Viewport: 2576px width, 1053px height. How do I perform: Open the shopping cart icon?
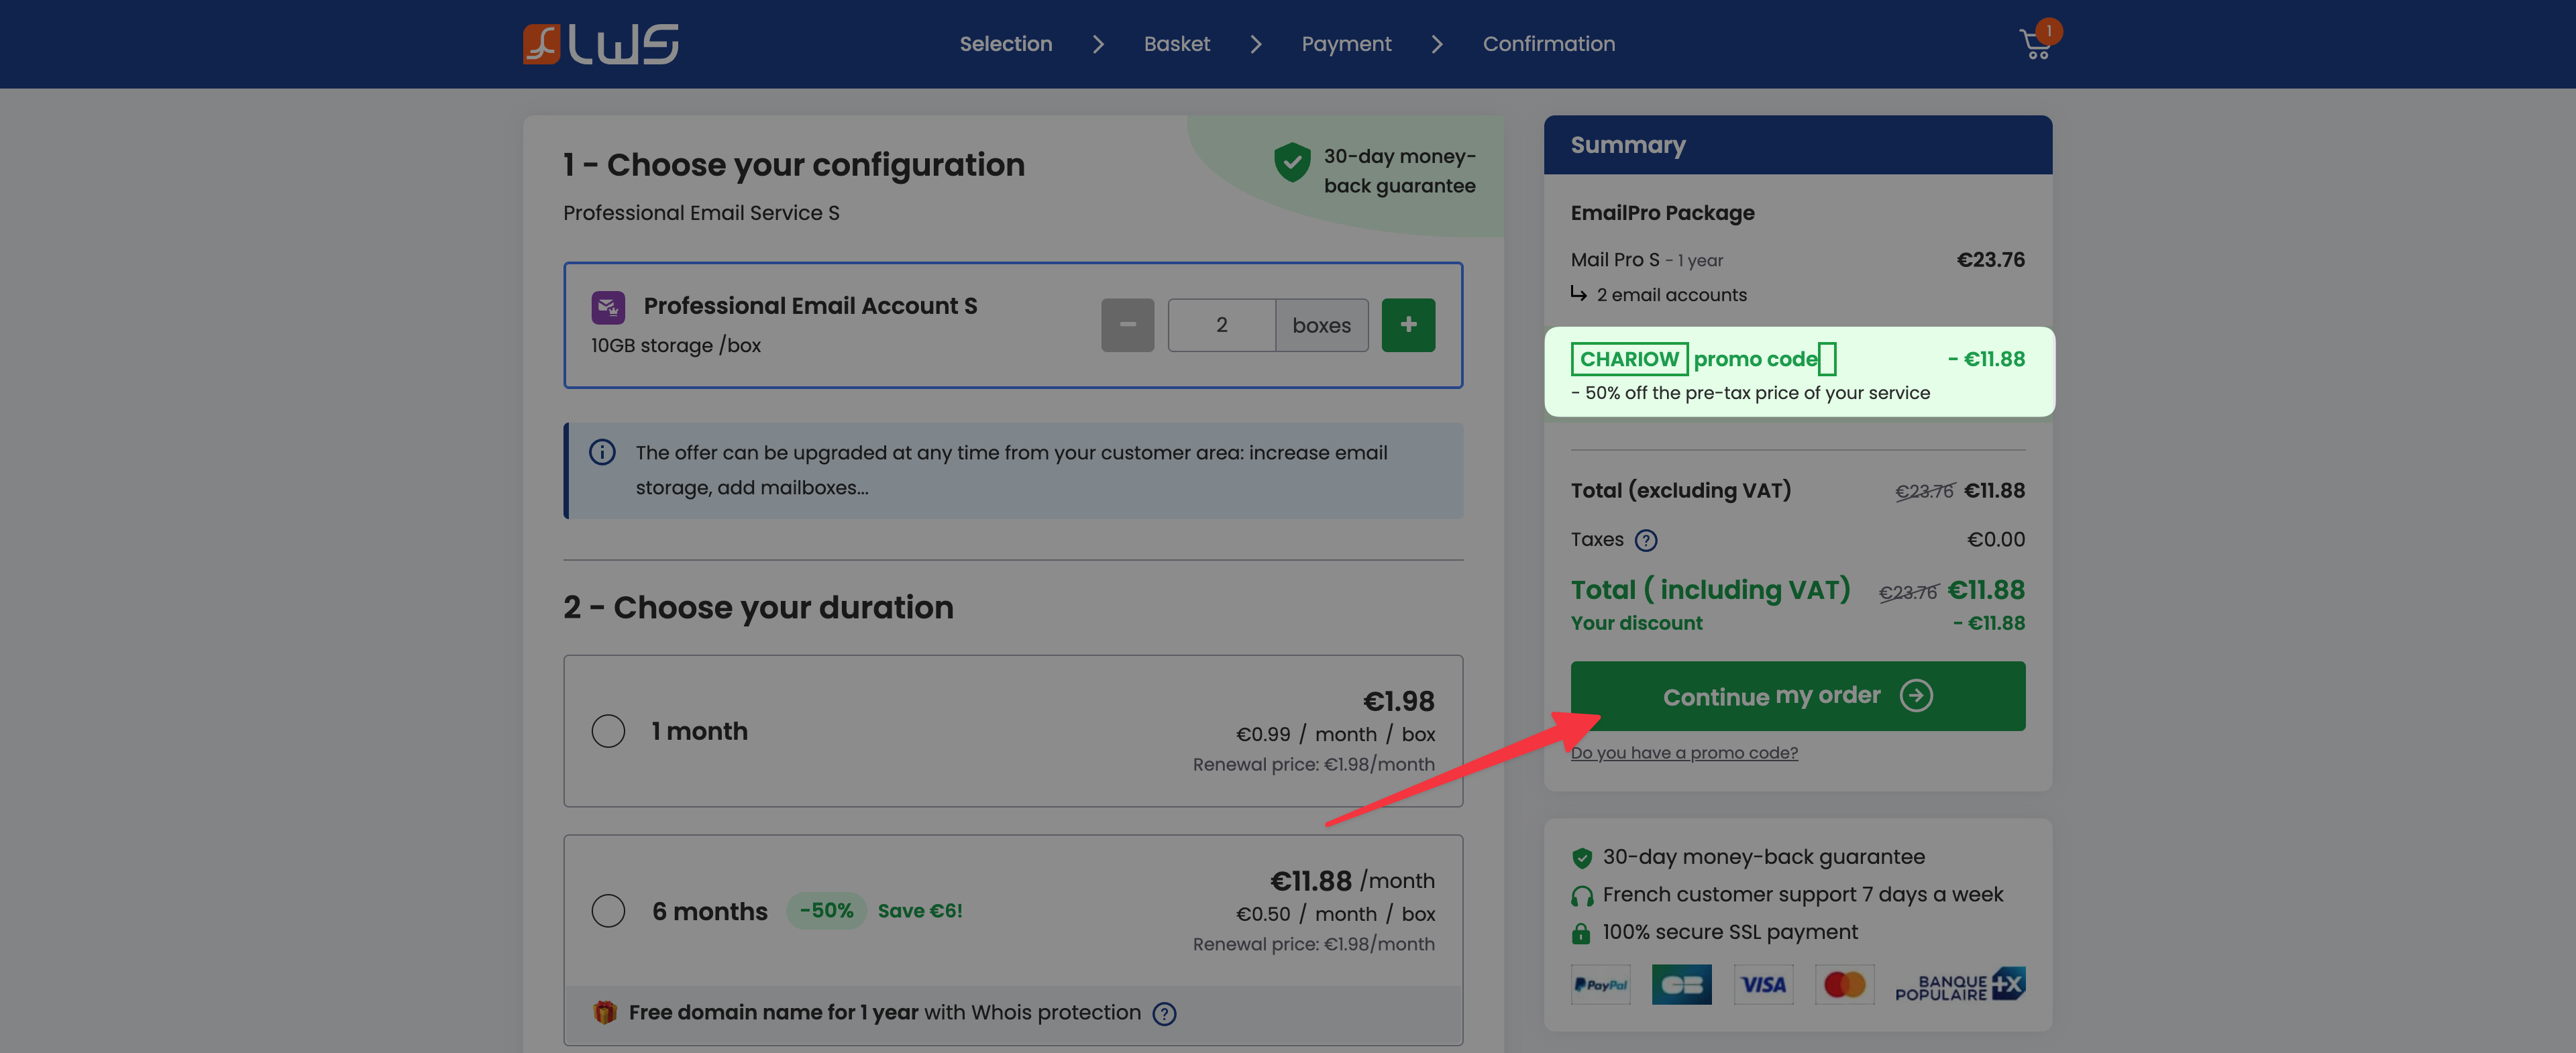pos(2035,45)
